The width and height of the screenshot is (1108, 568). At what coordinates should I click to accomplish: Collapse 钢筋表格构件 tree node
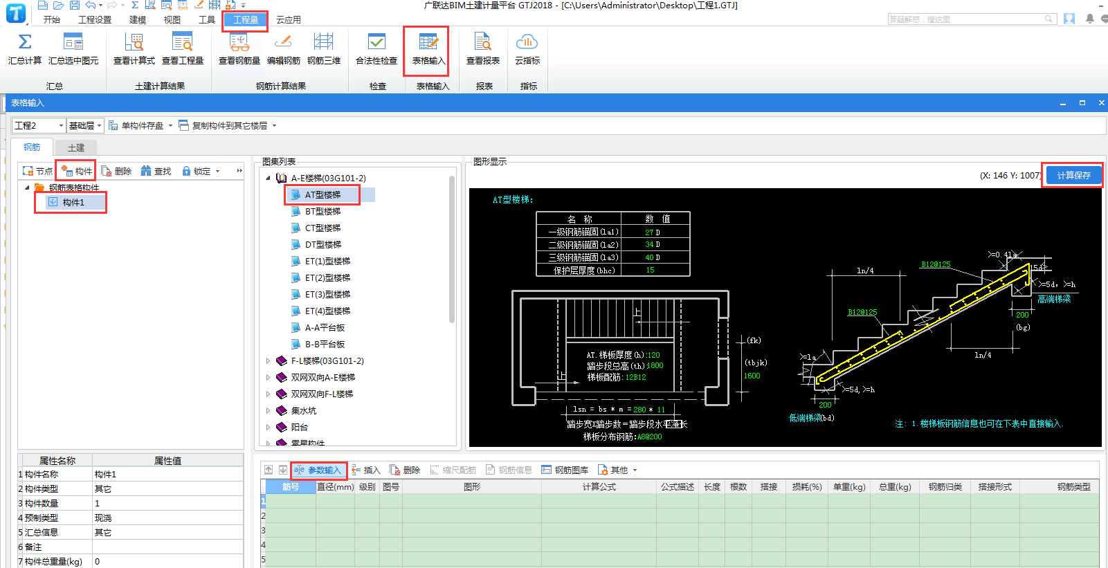click(x=27, y=187)
